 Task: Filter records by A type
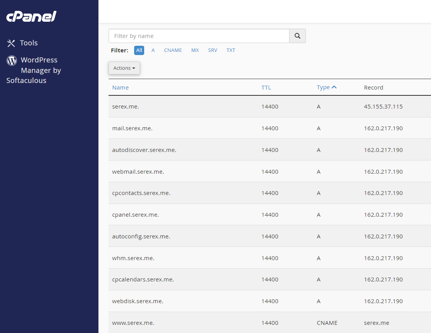pyautogui.click(x=153, y=50)
